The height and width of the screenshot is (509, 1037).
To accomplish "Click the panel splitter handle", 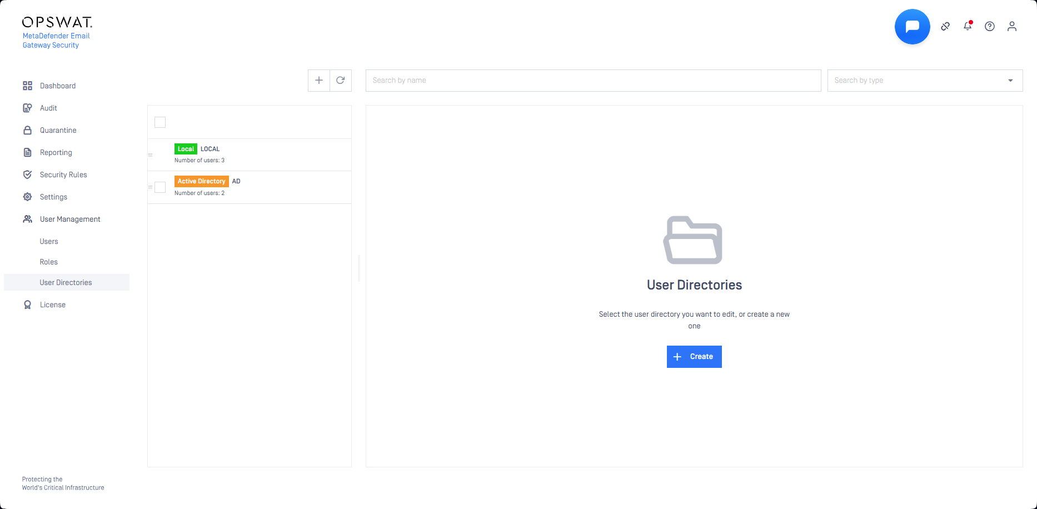I will point(359,268).
